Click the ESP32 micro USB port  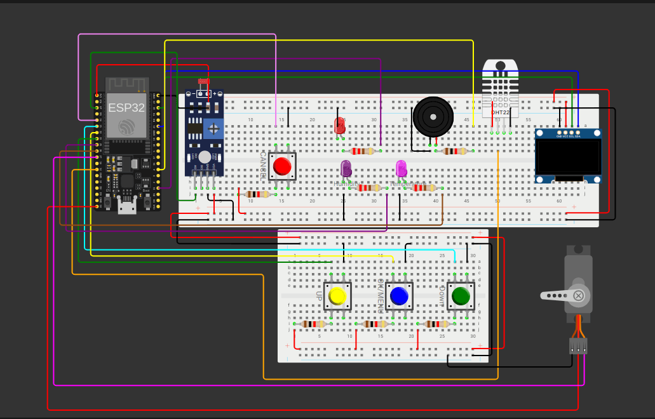click(x=127, y=206)
